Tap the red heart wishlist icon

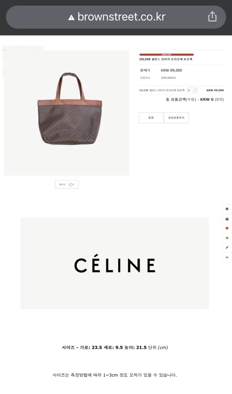227,228
